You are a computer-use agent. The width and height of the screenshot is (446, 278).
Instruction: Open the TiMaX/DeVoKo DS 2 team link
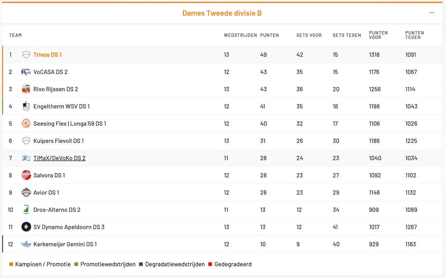(59, 158)
